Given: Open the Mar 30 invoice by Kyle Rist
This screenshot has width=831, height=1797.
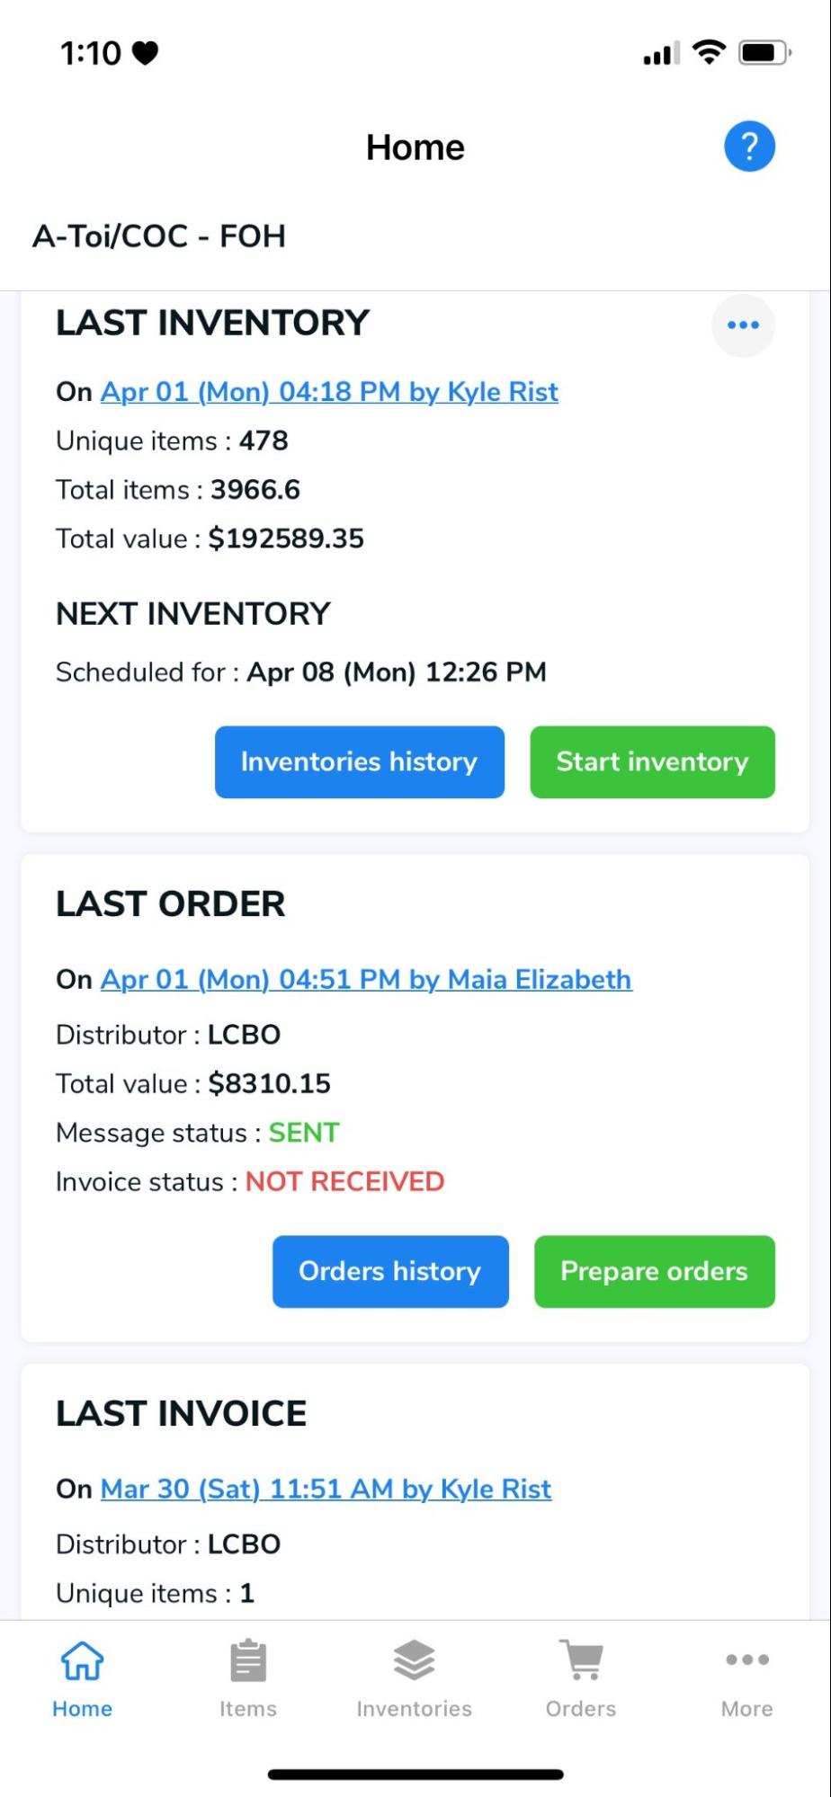Looking at the screenshot, I should tap(326, 1489).
